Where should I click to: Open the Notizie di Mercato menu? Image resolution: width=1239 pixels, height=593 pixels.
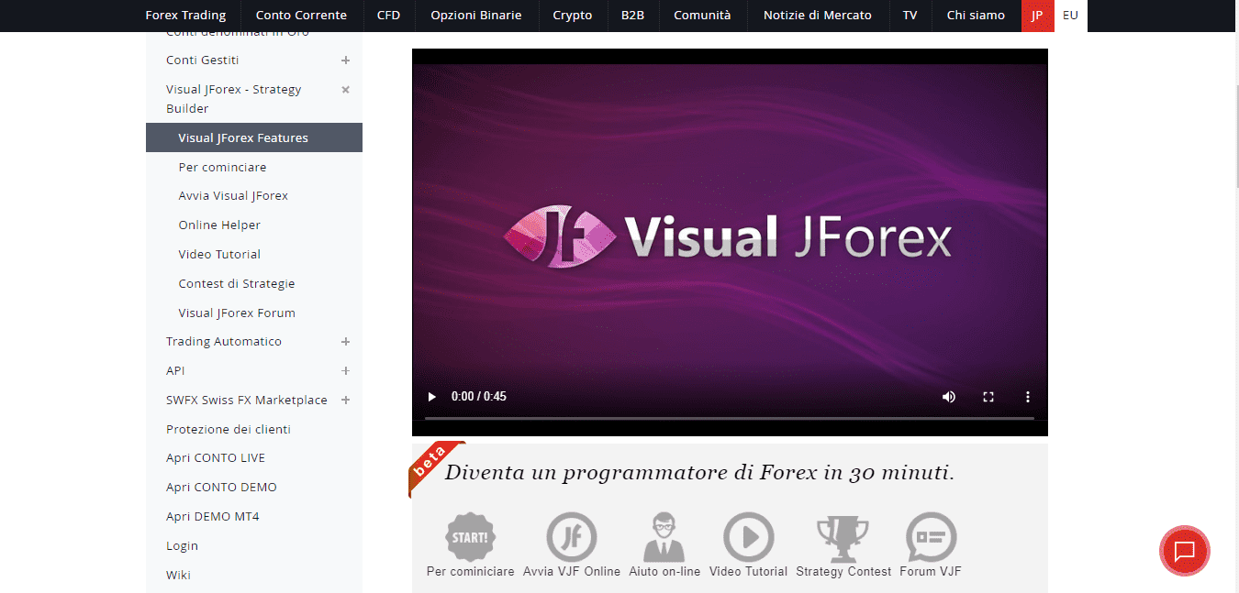816,15
